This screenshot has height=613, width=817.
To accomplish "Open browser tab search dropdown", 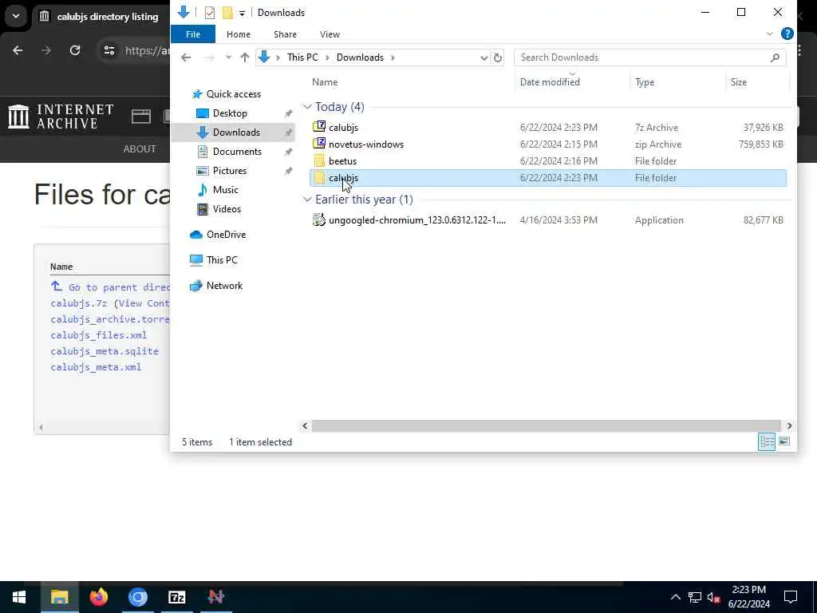I will tap(16, 16).
